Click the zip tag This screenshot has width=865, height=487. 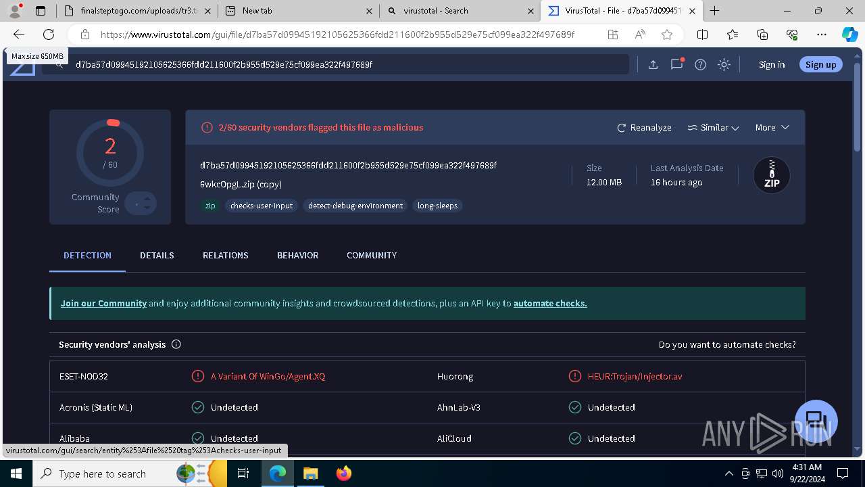tap(210, 206)
